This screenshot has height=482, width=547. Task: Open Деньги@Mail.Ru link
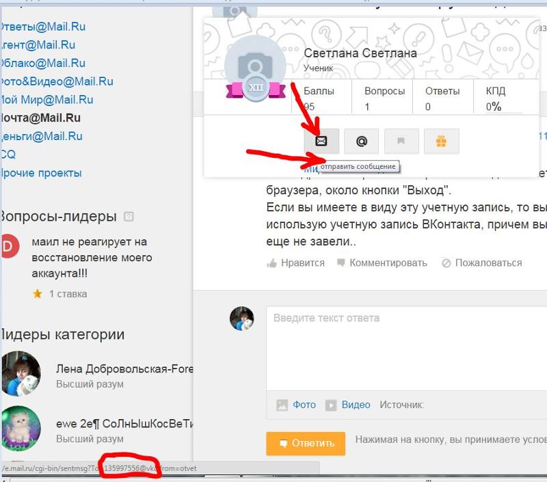coord(41,136)
